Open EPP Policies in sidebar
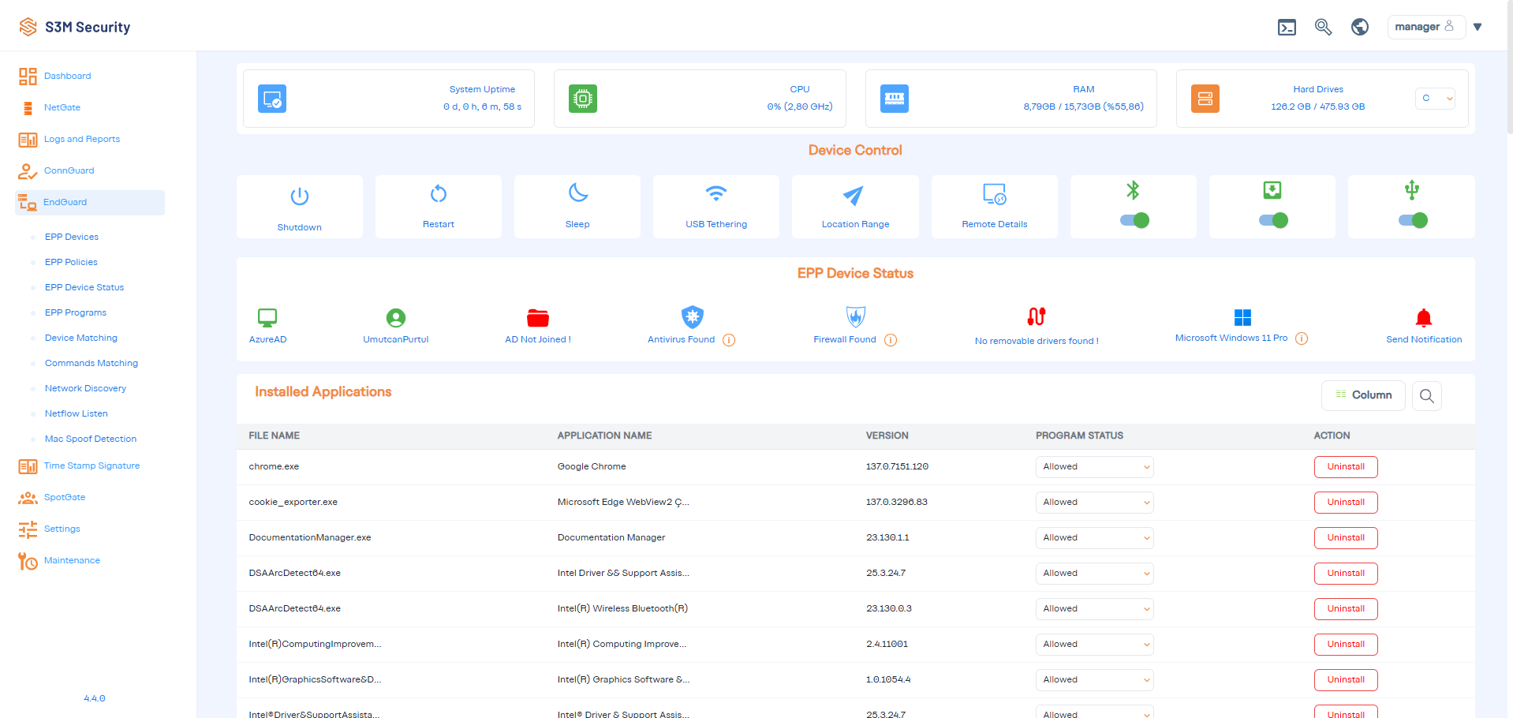The image size is (1513, 718). point(71,262)
